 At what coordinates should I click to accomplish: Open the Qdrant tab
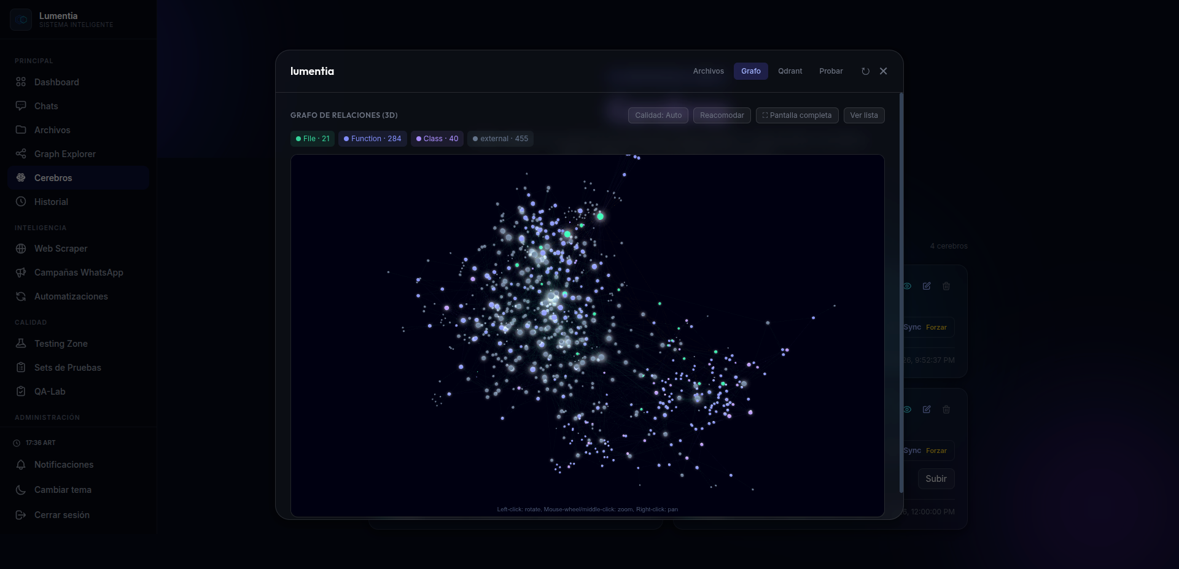pyautogui.click(x=790, y=71)
